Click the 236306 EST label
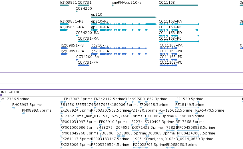Image resolution: width=243 pixels, height=149 pixels. pyautogui.click(x=106, y=133)
